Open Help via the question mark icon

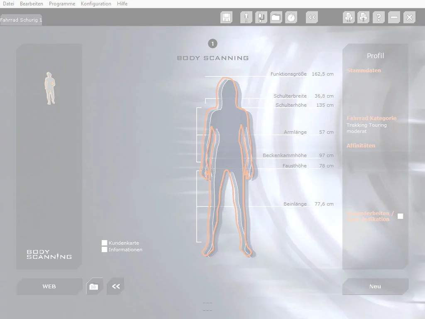(x=378, y=17)
